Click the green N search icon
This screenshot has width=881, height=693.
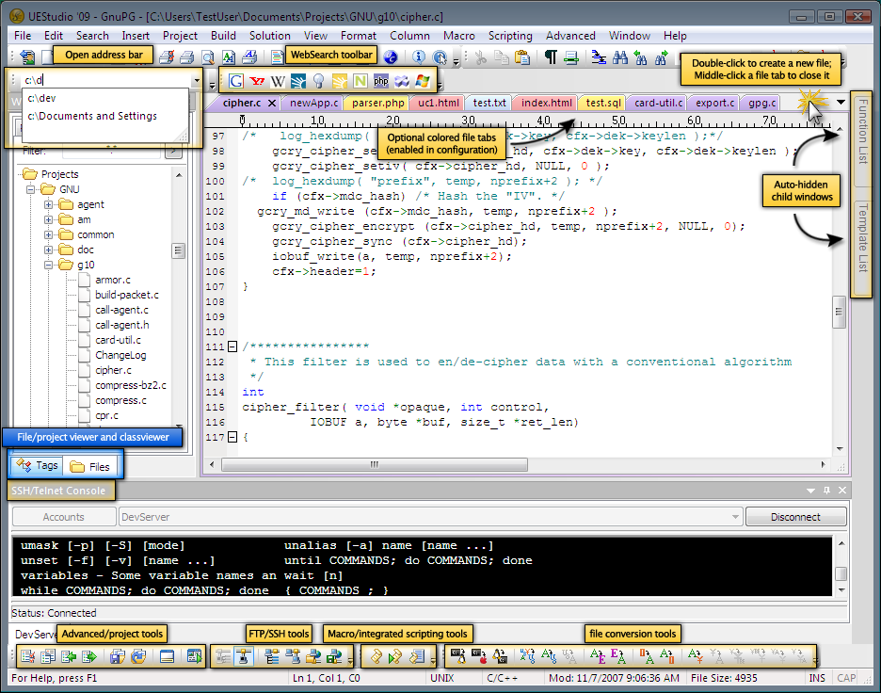click(x=360, y=81)
